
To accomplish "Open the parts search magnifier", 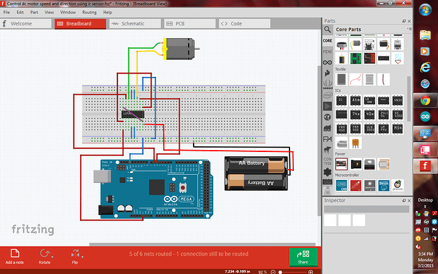I will click(x=328, y=29).
